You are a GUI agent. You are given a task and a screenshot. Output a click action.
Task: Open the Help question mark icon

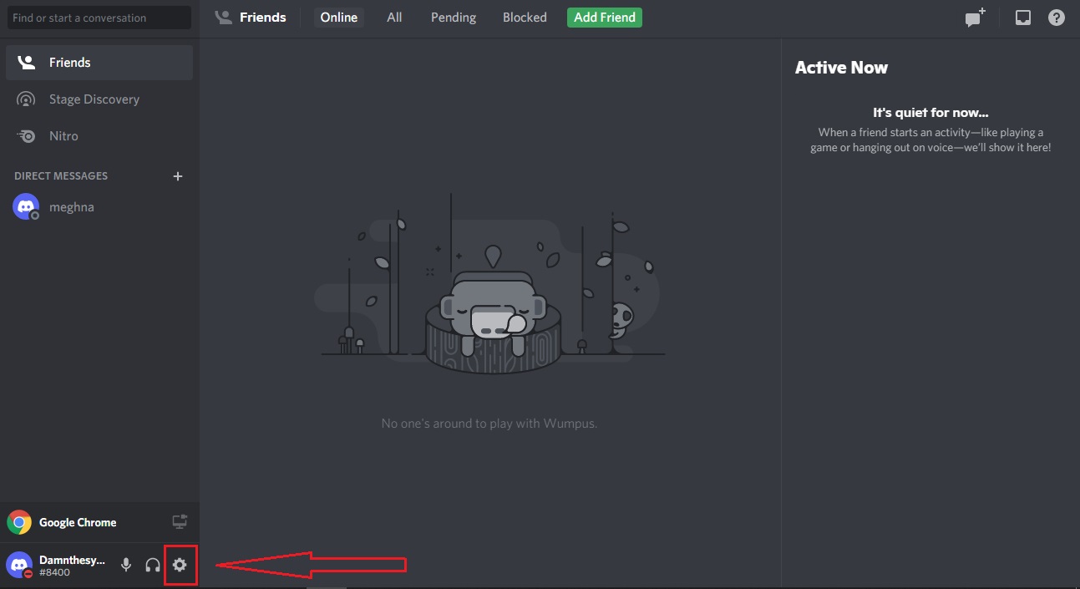coord(1057,17)
